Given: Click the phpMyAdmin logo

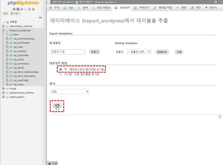Looking at the screenshot, I should coord(23,3).
